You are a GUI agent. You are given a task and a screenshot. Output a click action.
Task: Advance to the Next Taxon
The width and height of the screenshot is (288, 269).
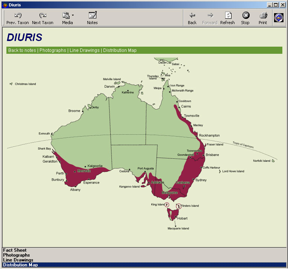43,18
